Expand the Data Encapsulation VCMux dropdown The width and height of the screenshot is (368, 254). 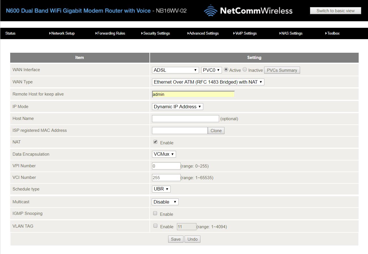pyautogui.click(x=164, y=154)
